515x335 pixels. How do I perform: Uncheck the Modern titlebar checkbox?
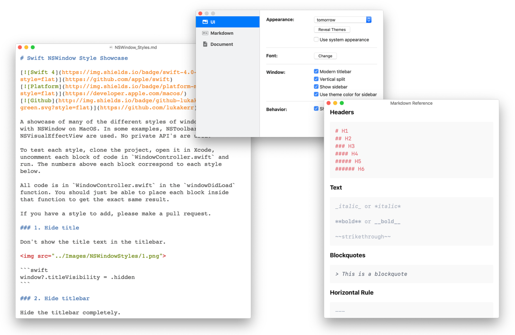[x=316, y=71]
